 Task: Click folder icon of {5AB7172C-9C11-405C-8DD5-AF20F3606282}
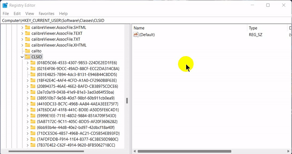[x=33, y=122]
